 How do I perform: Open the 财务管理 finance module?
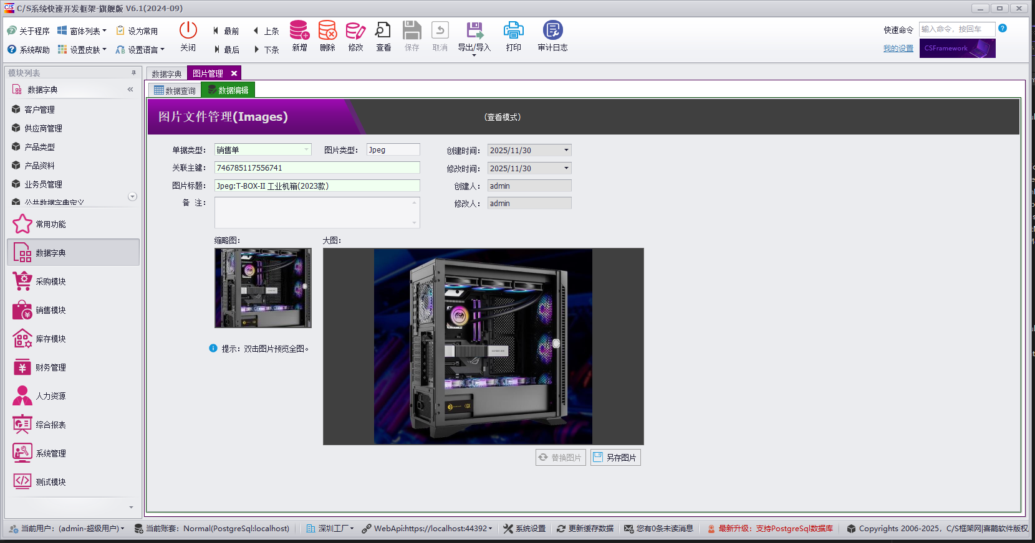[x=51, y=367]
